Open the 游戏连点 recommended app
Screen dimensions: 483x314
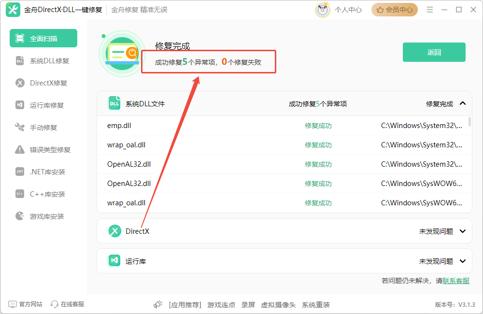(221, 305)
